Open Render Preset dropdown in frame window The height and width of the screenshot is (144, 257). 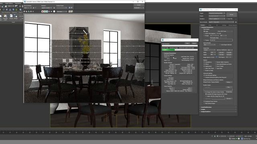(x=62, y=8)
